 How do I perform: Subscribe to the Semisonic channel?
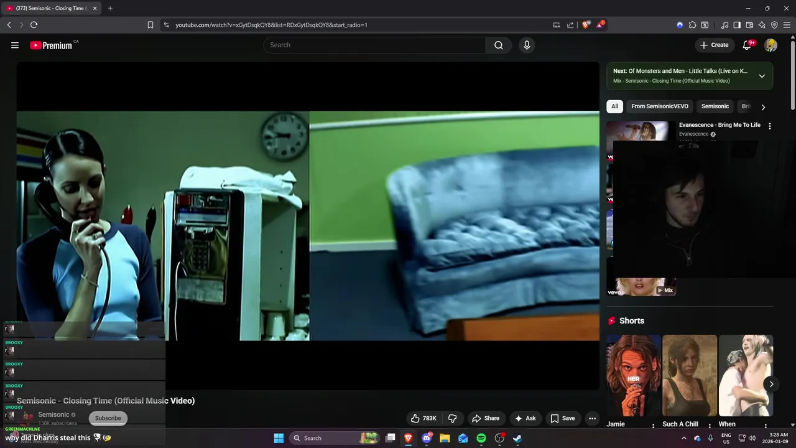(x=108, y=418)
